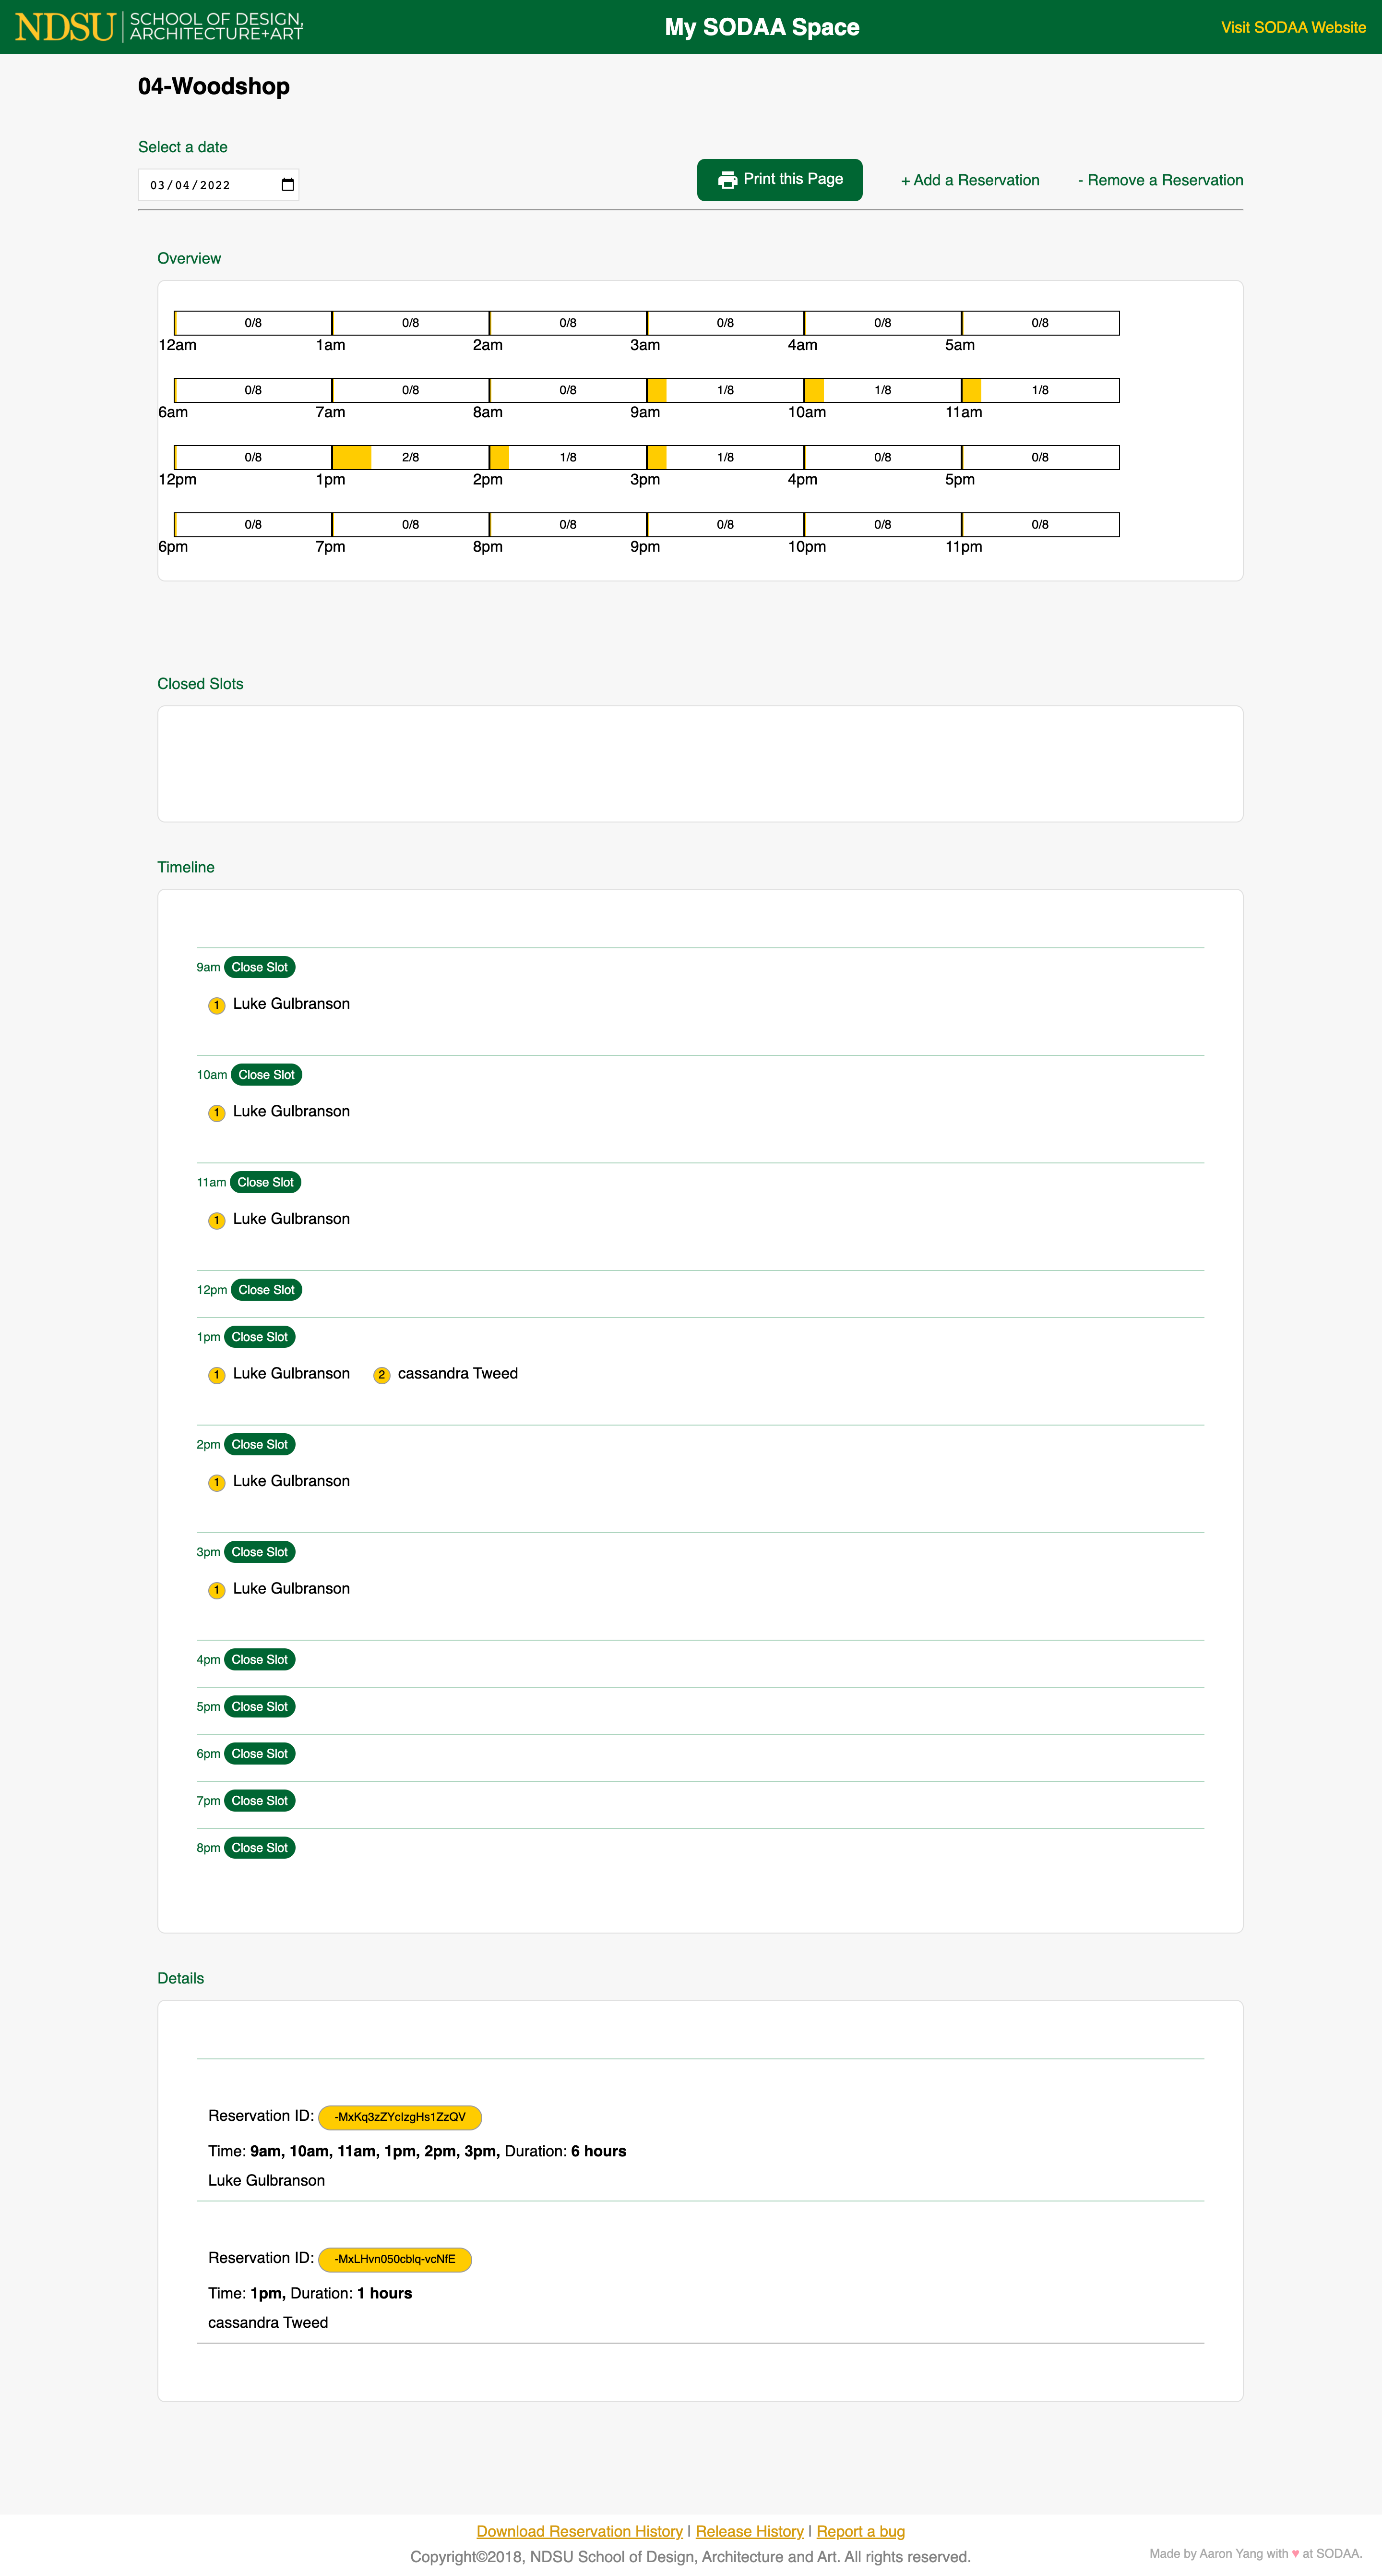Viewport: 1382px width, 2576px height.
Task: Click reservation ID -MxLHvn050cbIq-vcNfE
Action: (395, 2259)
